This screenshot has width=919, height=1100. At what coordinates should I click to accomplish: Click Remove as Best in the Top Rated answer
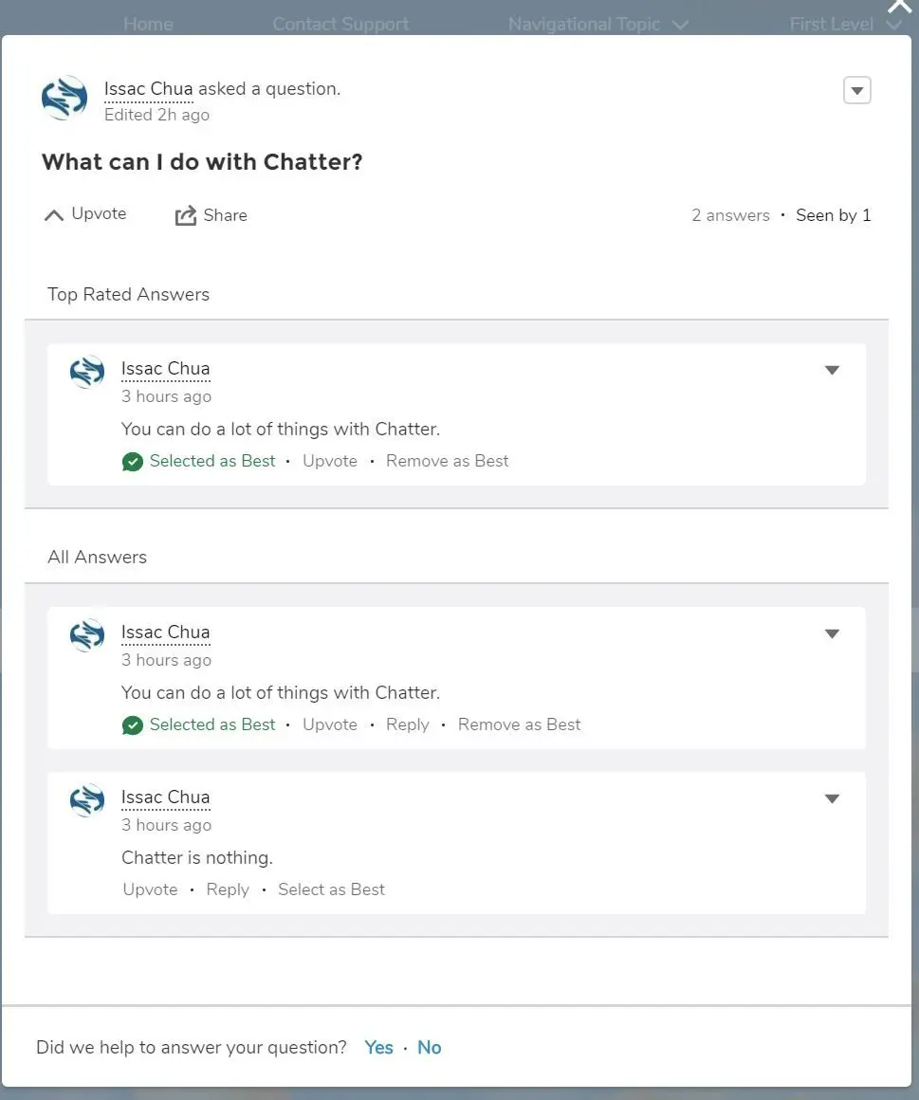coord(447,461)
